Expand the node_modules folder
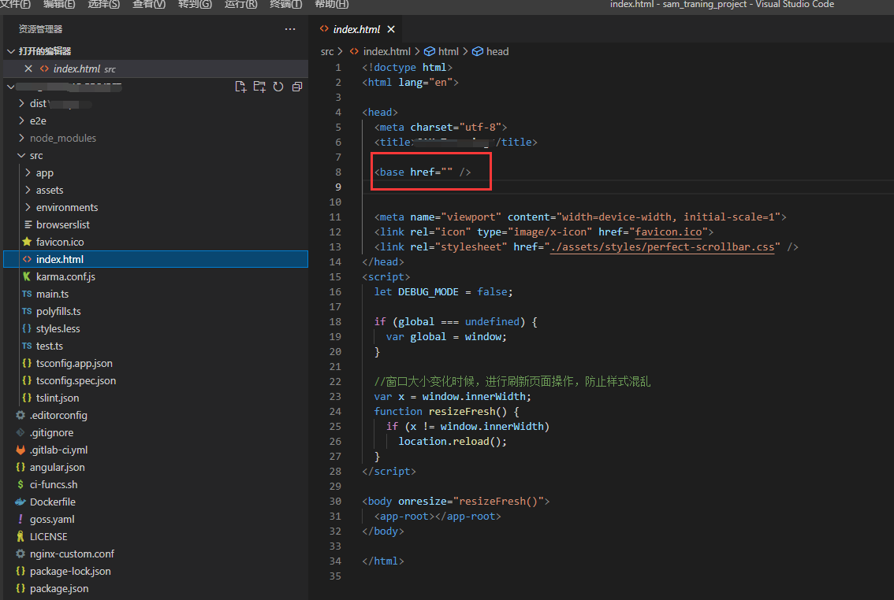The image size is (894, 600). [21, 138]
